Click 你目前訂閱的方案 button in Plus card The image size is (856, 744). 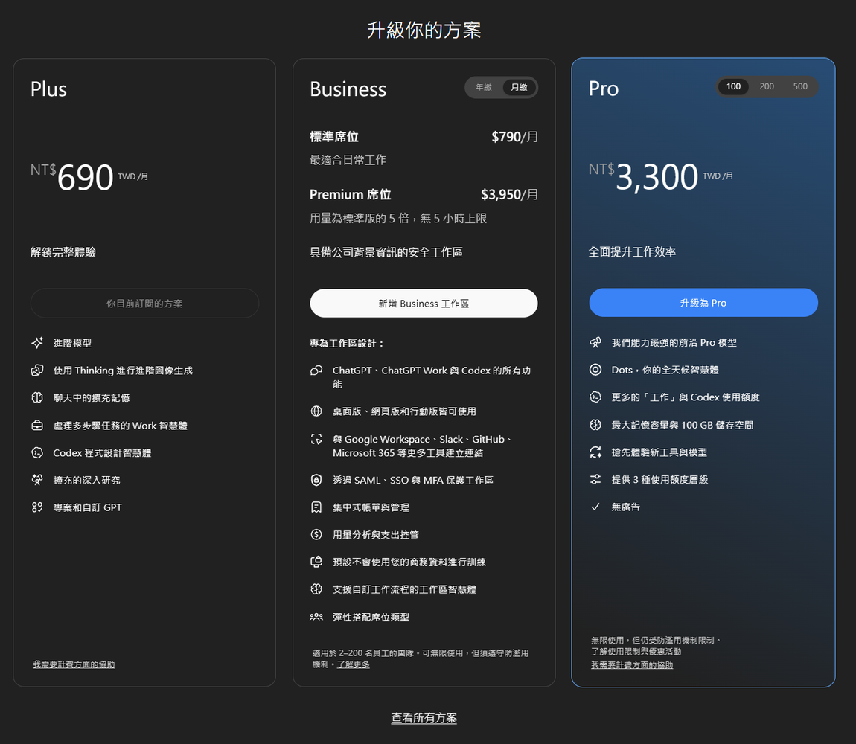point(144,303)
